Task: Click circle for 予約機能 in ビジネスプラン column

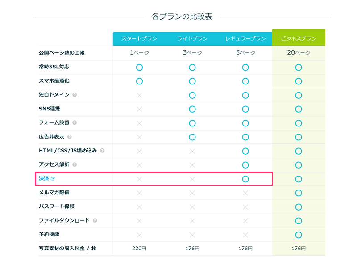Action: 299,235
